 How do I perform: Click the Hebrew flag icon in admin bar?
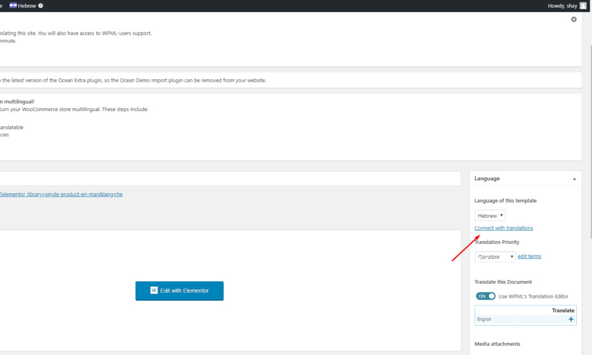coord(13,5)
